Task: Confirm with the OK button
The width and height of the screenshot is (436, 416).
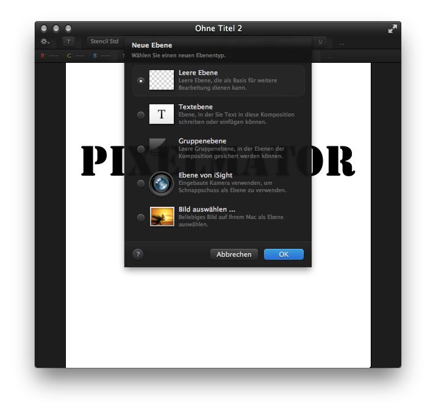Action: click(284, 254)
